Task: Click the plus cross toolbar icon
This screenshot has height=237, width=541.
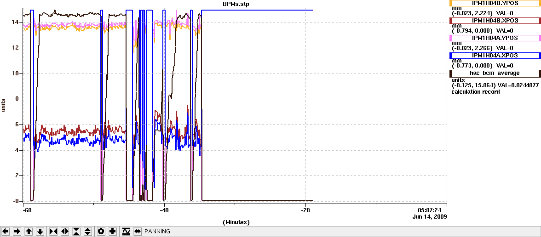Action: pos(112,231)
